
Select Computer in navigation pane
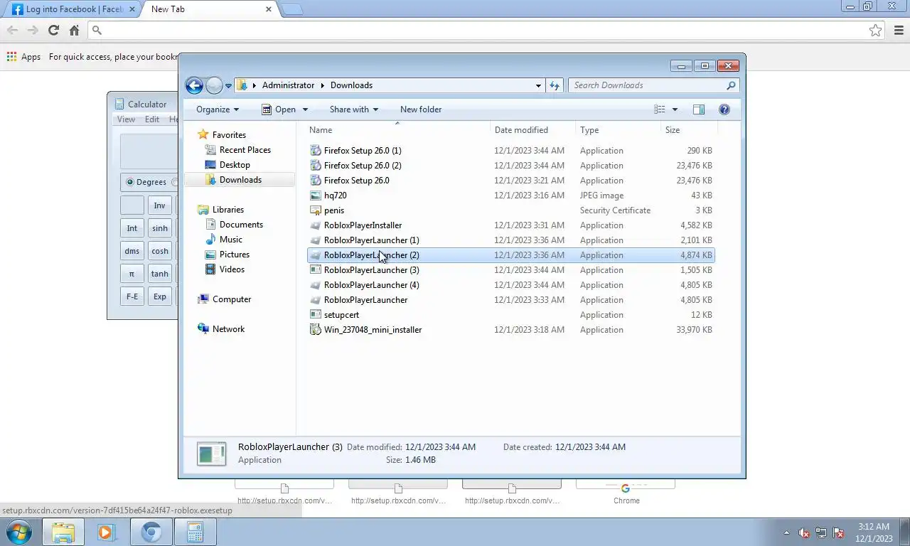(x=232, y=299)
